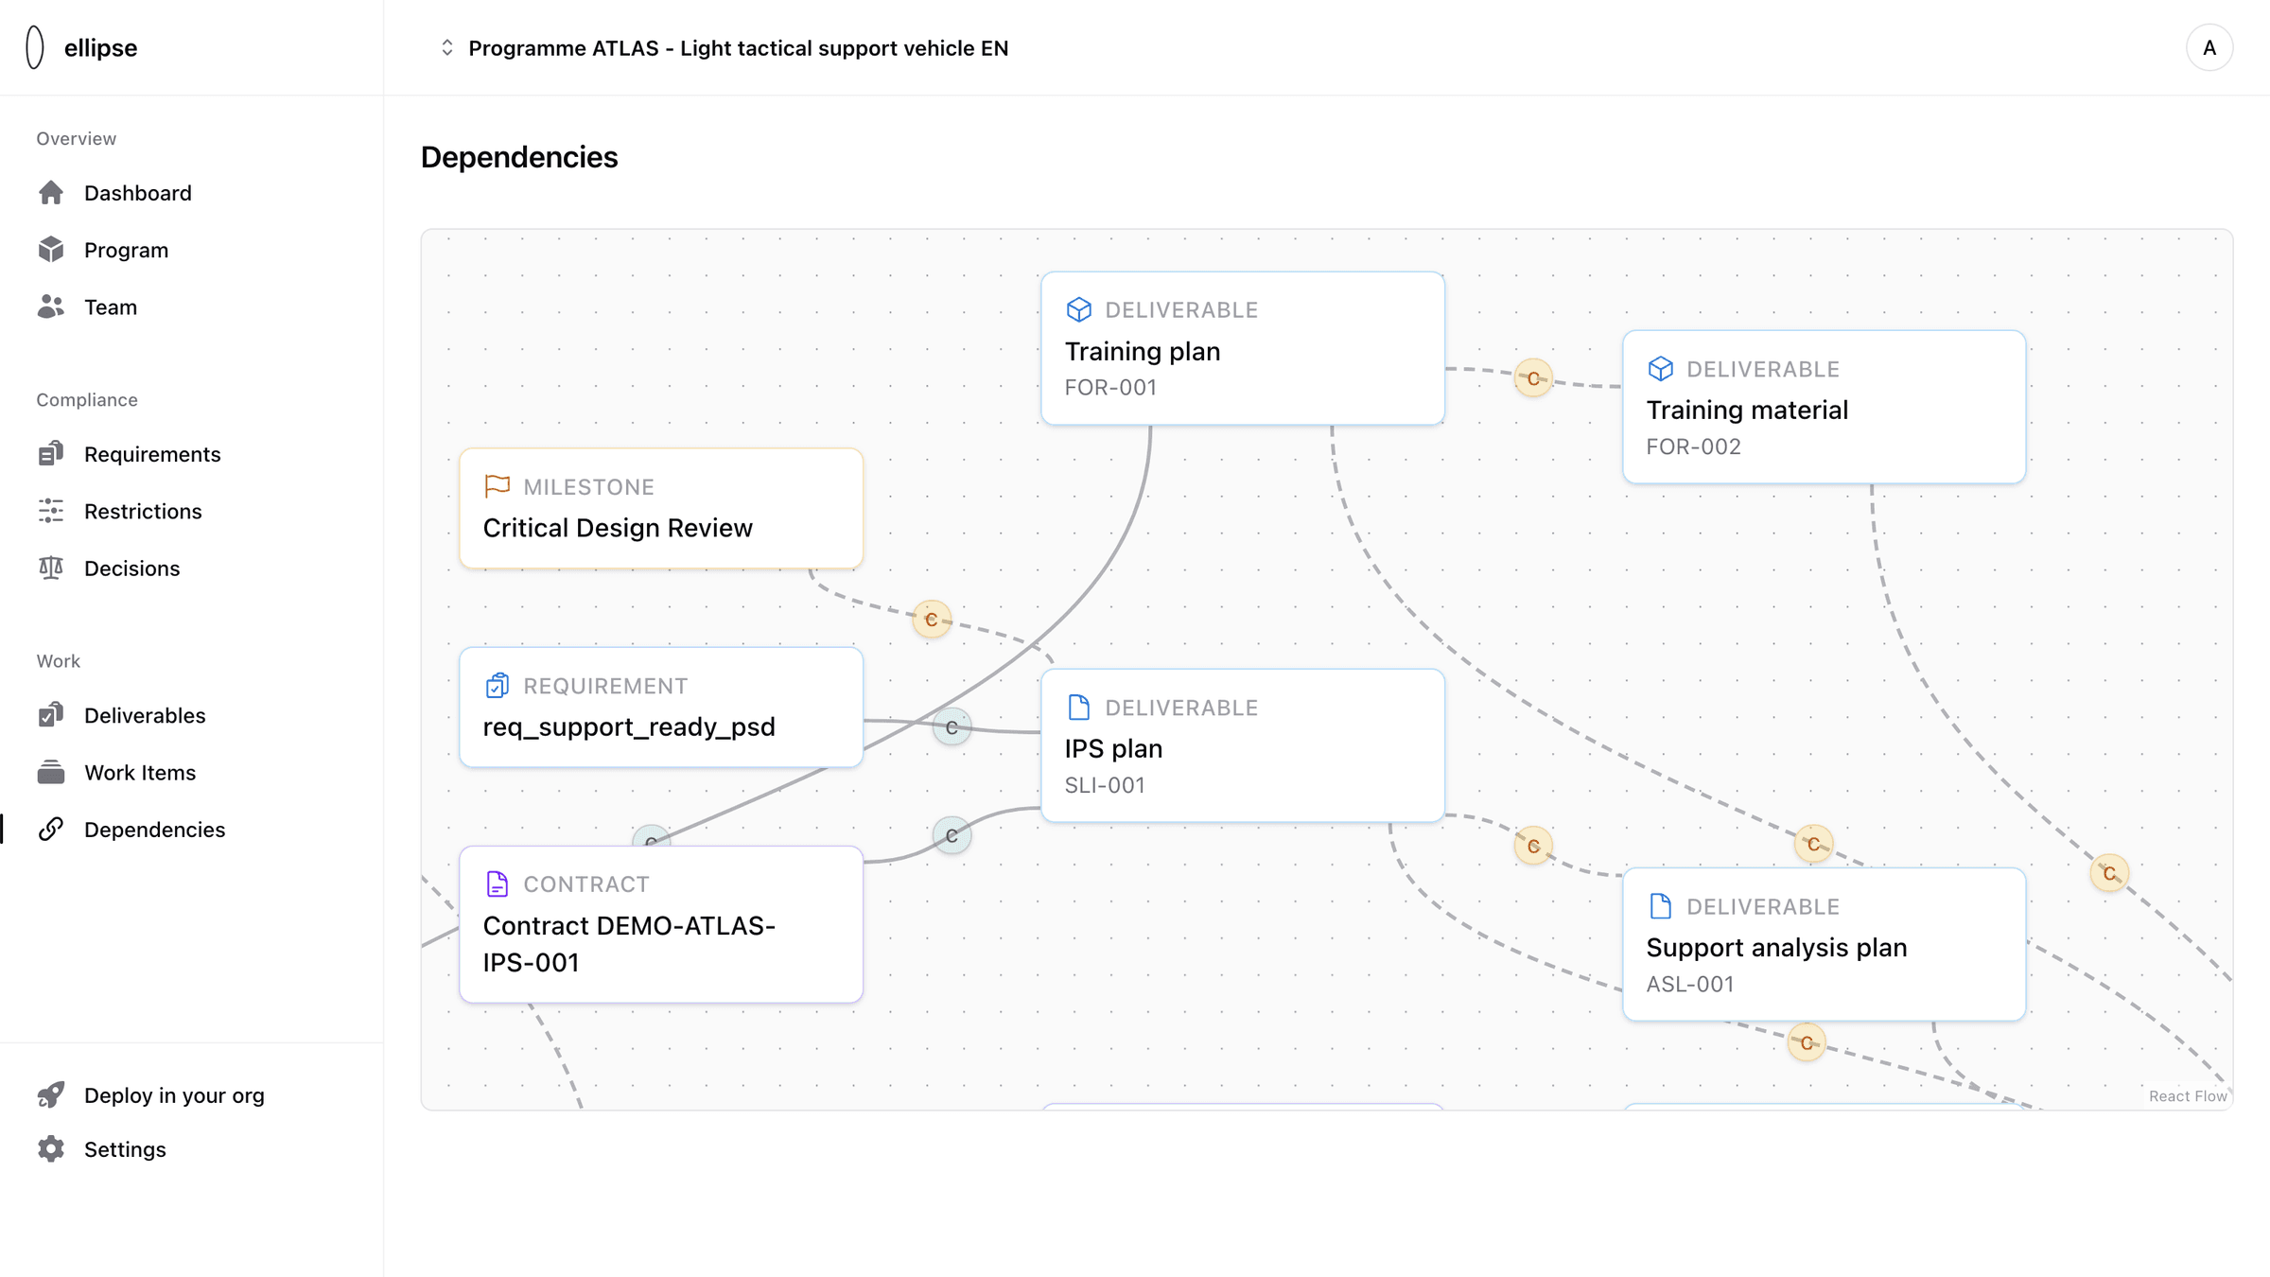Click the cube icon on the Training plan node
The height and width of the screenshot is (1277, 2270).
click(1079, 309)
